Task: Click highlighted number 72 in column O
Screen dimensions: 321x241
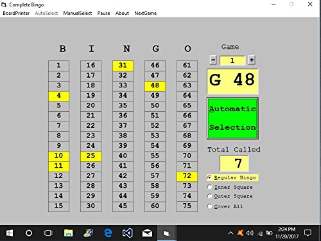Action: coord(187,176)
